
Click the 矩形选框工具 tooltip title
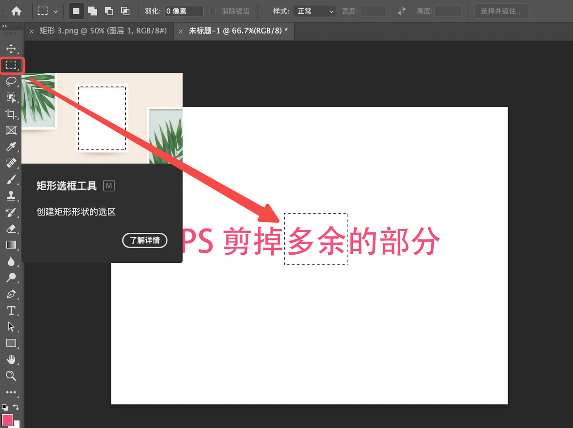pos(66,186)
